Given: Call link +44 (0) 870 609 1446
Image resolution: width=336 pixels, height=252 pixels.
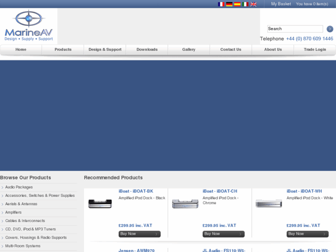Looking at the screenshot, I should pos(310,38).
